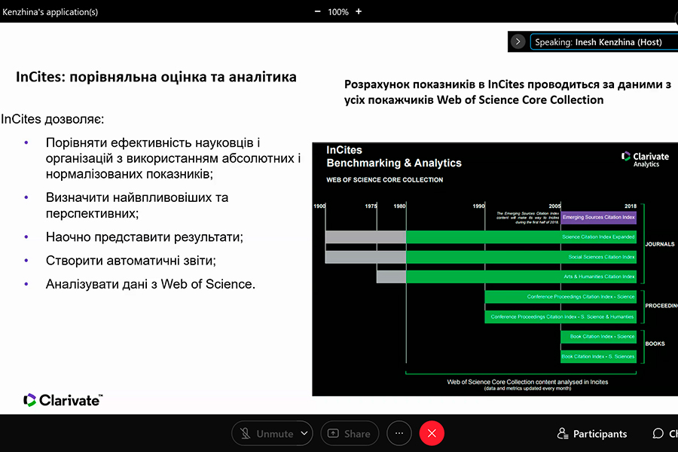Screen dimensions: 678x452
Task: Click the Clarivate logo on the slide
Action: (63, 400)
